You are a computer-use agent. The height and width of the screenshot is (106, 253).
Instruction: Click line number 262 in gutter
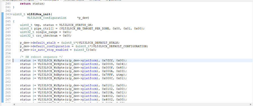[x=8, y=82]
